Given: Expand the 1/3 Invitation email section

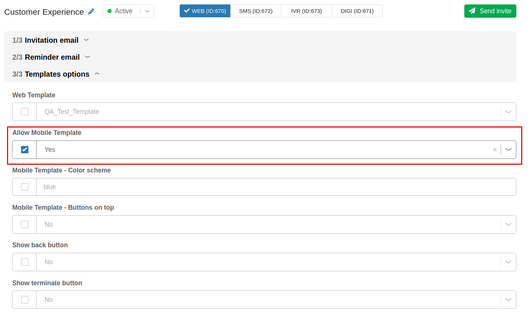Looking at the screenshot, I should [x=260, y=40].
